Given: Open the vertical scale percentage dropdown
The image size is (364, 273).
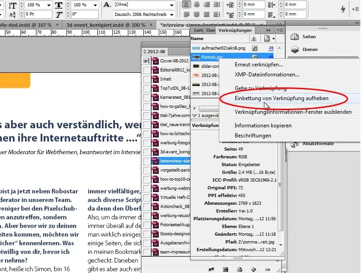Looking at the screenshot, I should click(49, 5).
